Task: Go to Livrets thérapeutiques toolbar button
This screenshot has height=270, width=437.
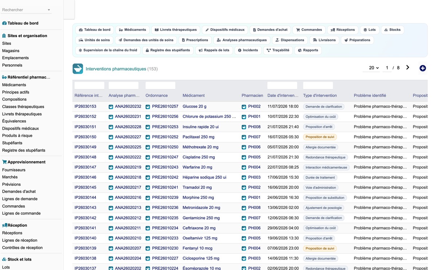Action: click(176, 30)
